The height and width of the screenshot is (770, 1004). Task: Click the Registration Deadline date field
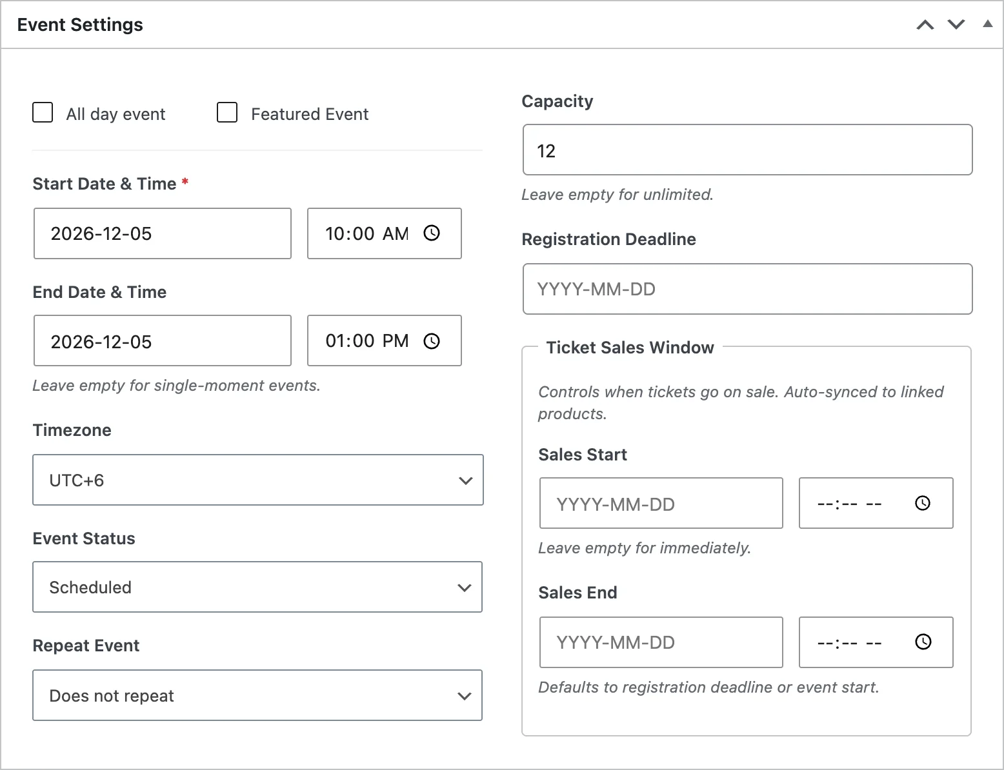[748, 289]
